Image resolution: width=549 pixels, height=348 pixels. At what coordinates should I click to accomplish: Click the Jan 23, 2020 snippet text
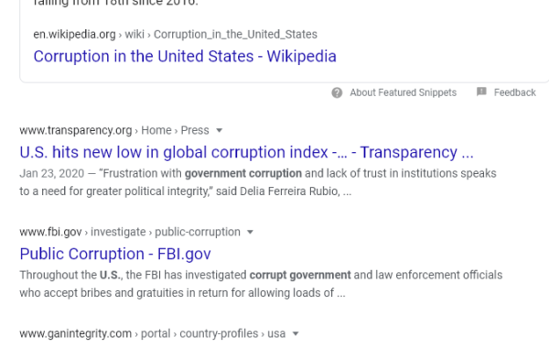click(258, 182)
